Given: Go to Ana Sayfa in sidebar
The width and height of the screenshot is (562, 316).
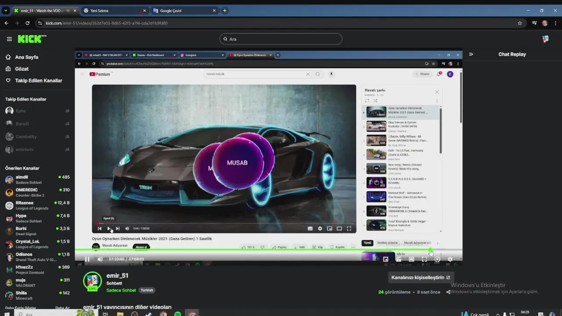Looking at the screenshot, I should click(27, 57).
